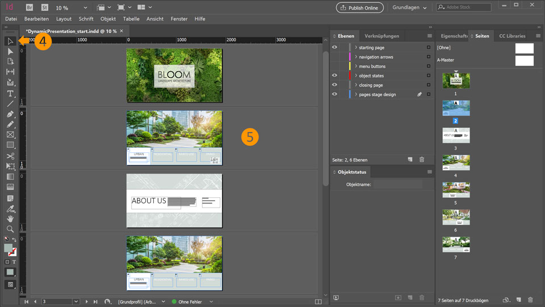Select page 5 thumbnail in Seiten panel
The image size is (545, 307).
tap(456, 190)
